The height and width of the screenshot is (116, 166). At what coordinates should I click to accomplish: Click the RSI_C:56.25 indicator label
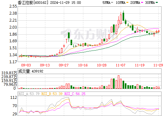[x=75, y=94]
